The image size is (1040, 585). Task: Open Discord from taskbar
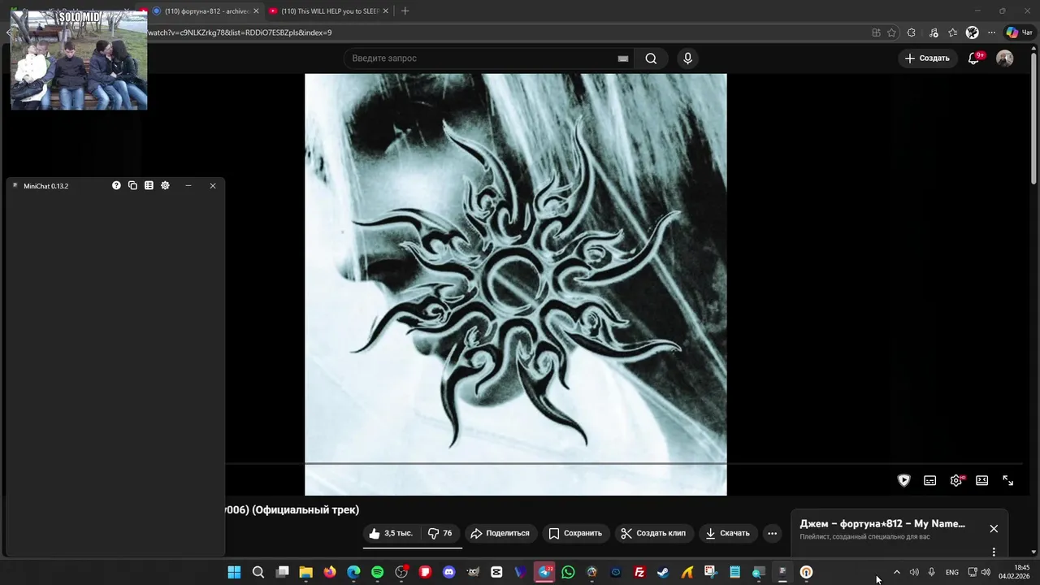448,572
